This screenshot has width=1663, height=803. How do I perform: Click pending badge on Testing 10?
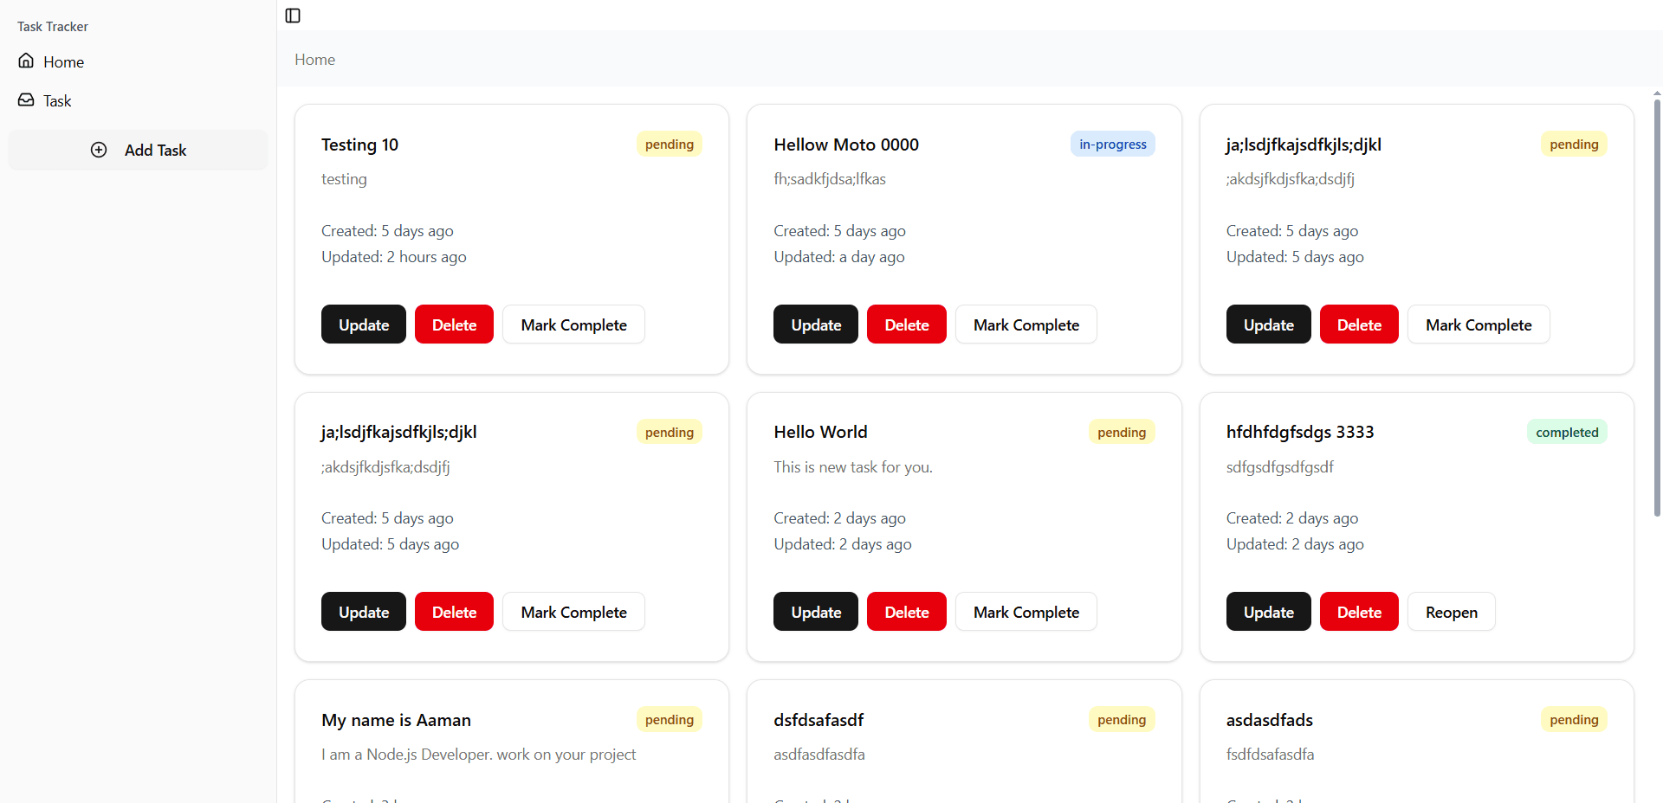point(670,145)
